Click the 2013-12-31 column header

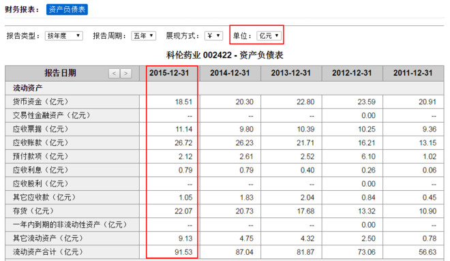[x=291, y=73]
